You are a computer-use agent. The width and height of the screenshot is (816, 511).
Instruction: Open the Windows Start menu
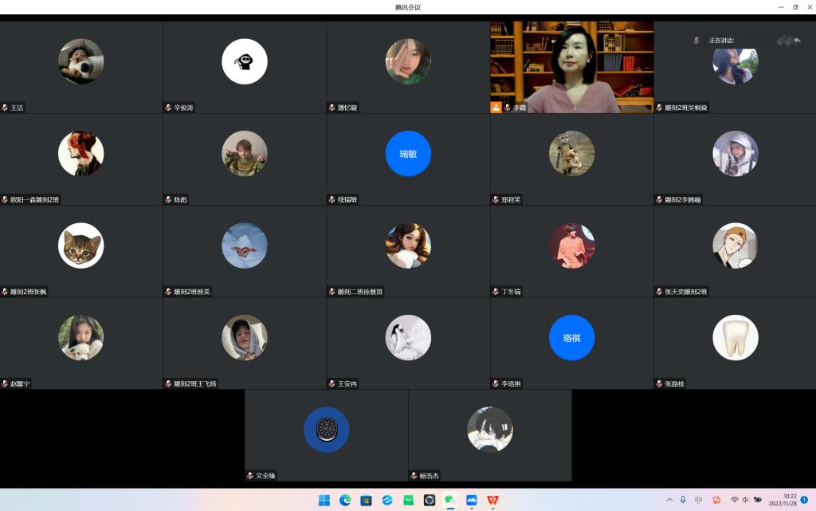click(x=324, y=500)
